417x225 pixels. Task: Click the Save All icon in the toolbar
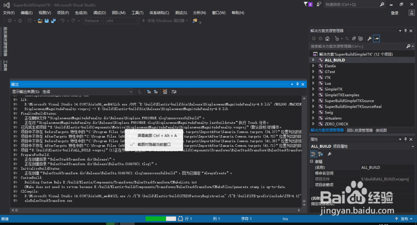(53, 21)
